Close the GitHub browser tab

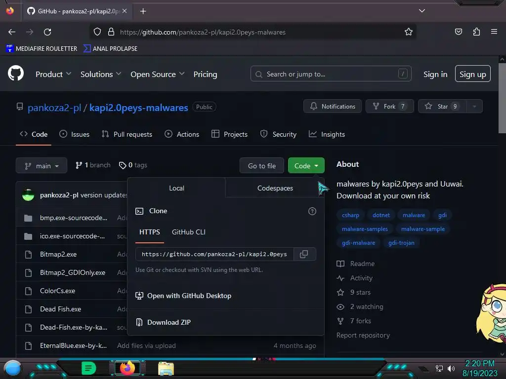(x=125, y=11)
